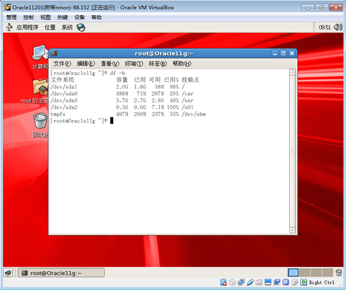Open terminal 编辑(E) menu
The width and height of the screenshot is (346, 290).
click(86, 64)
